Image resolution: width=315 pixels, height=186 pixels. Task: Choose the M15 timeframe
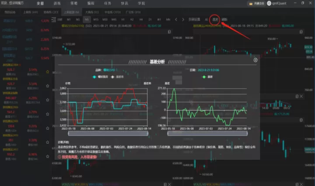point(96,20)
